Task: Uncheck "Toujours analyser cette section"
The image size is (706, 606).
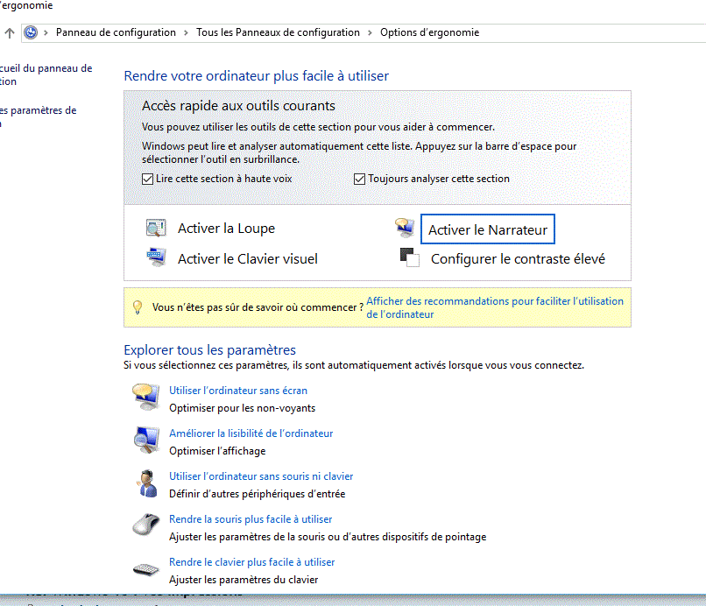Action: [359, 179]
